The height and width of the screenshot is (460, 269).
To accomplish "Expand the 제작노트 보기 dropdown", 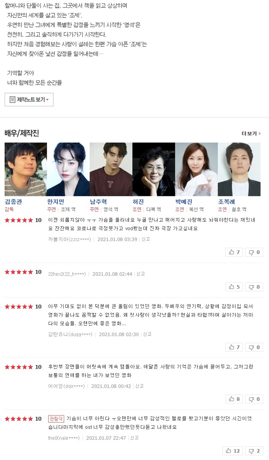I will (29, 99).
